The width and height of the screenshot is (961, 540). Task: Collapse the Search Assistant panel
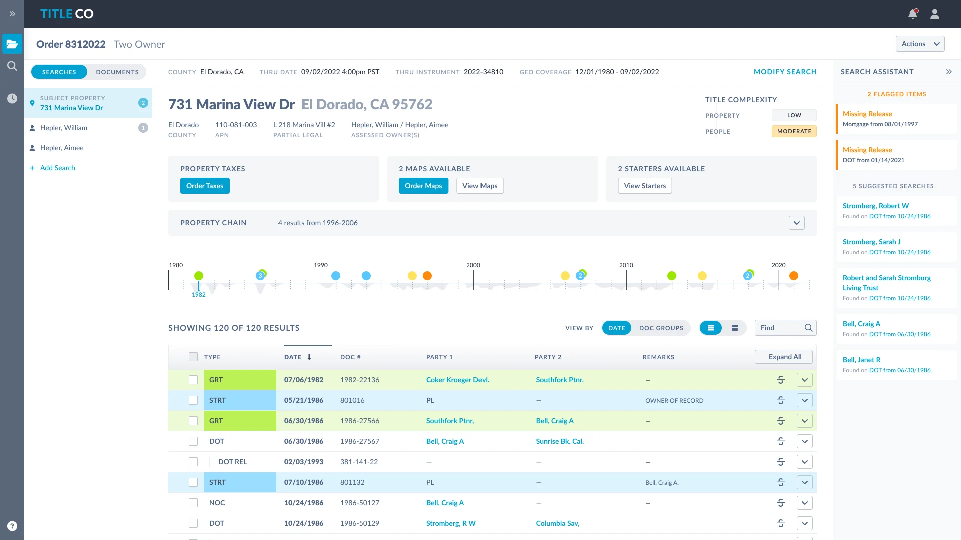coord(949,72)
